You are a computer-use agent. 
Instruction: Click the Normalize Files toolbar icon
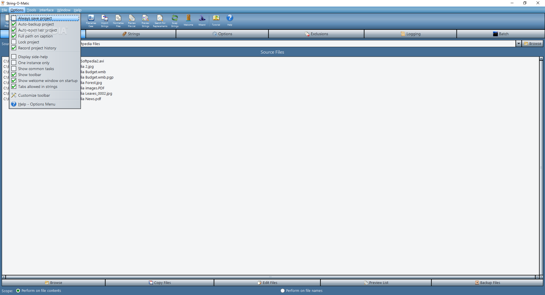(x=118, y=21)
